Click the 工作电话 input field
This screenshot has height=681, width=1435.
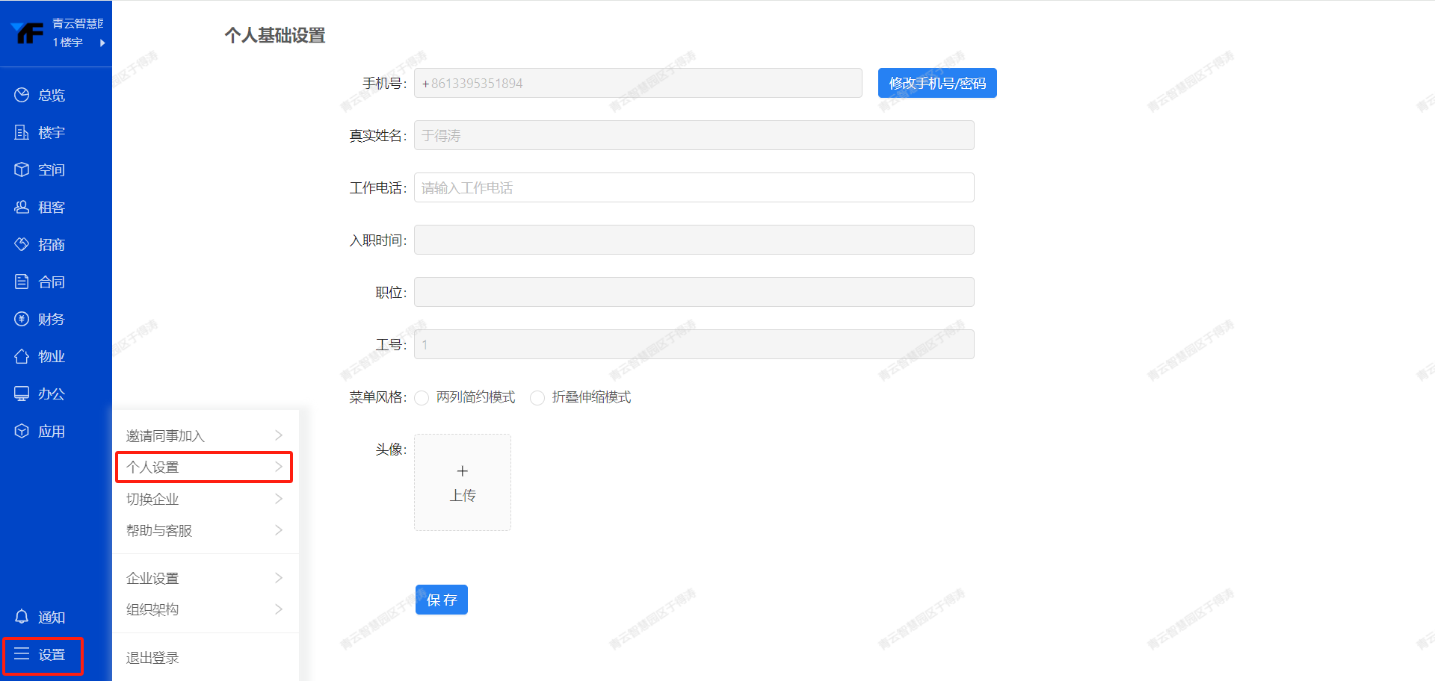[x=694, y=187]
